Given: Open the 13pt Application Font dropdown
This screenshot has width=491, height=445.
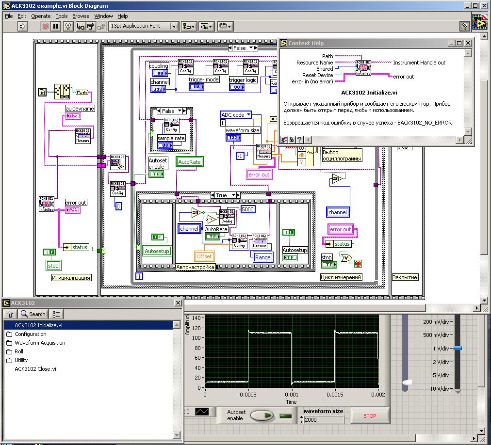Looking at the screenshot, I should point(144,26).
